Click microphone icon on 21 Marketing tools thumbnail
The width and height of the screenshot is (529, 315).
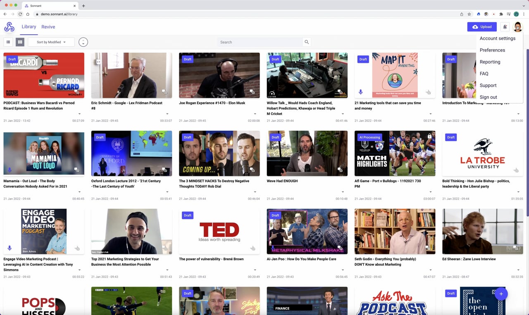361,92
